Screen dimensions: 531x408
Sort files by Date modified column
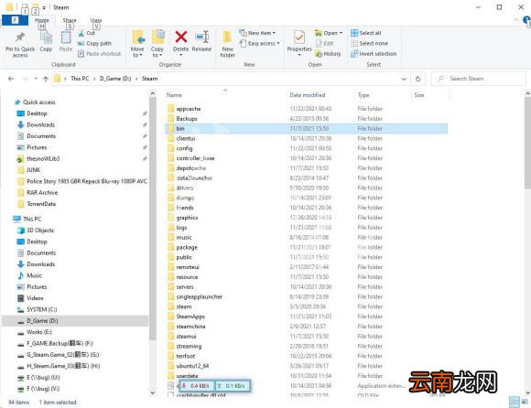pyautogui.click(x=308, y=95)
